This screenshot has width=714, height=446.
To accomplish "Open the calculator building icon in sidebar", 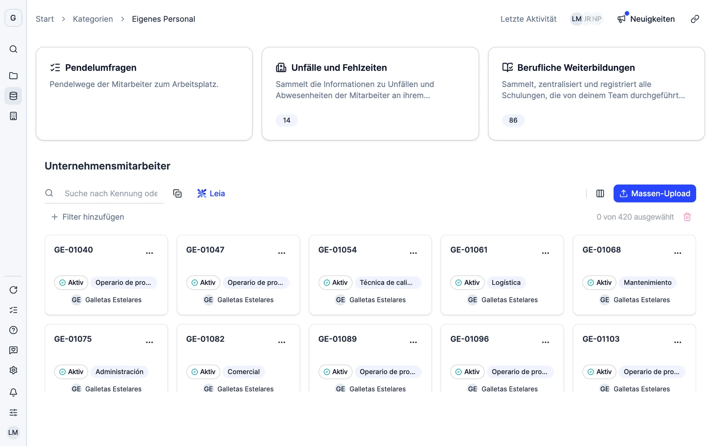I will point(13,116).
